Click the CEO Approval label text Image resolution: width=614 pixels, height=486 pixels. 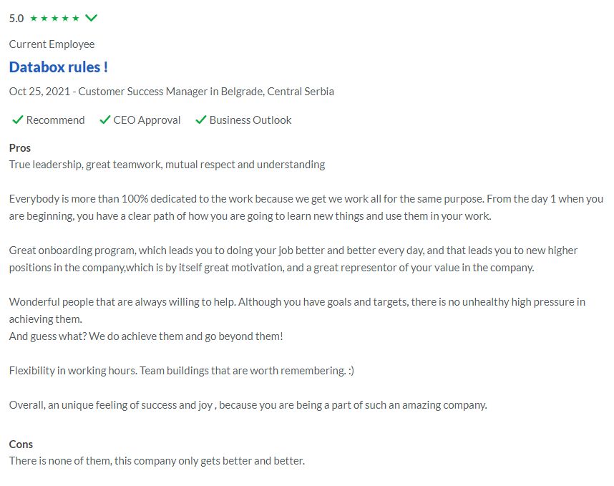[x=147, y=120]
